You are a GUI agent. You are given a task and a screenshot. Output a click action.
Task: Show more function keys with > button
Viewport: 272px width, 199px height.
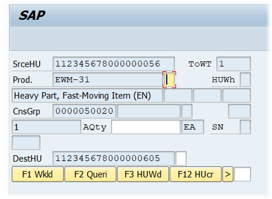[228, 174]
